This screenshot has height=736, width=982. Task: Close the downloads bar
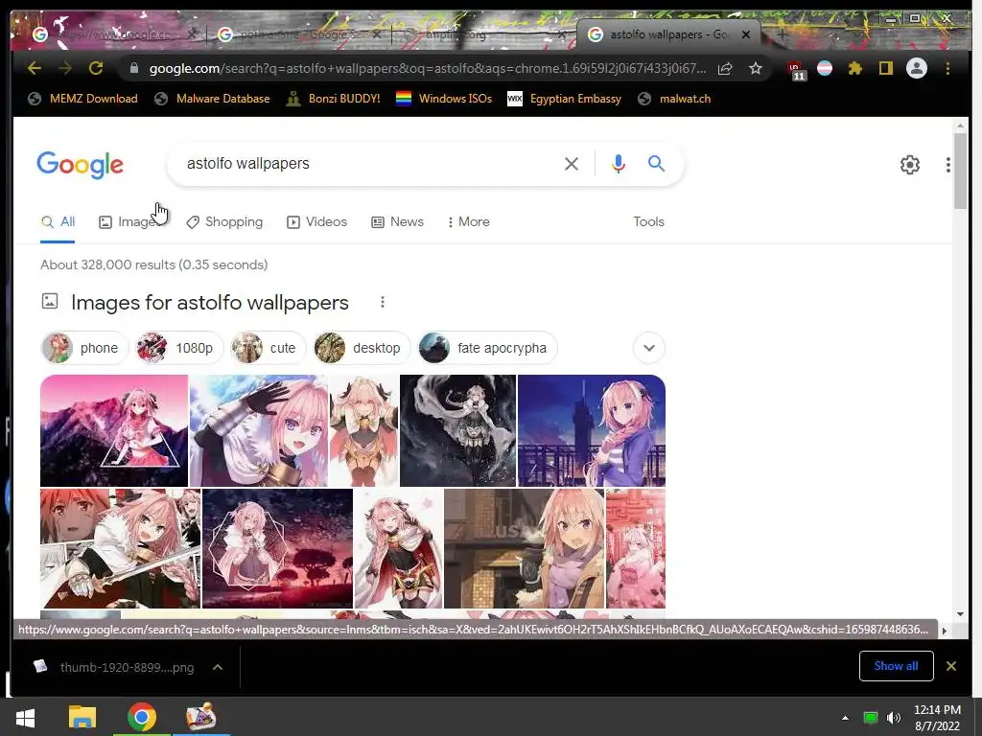950,666
